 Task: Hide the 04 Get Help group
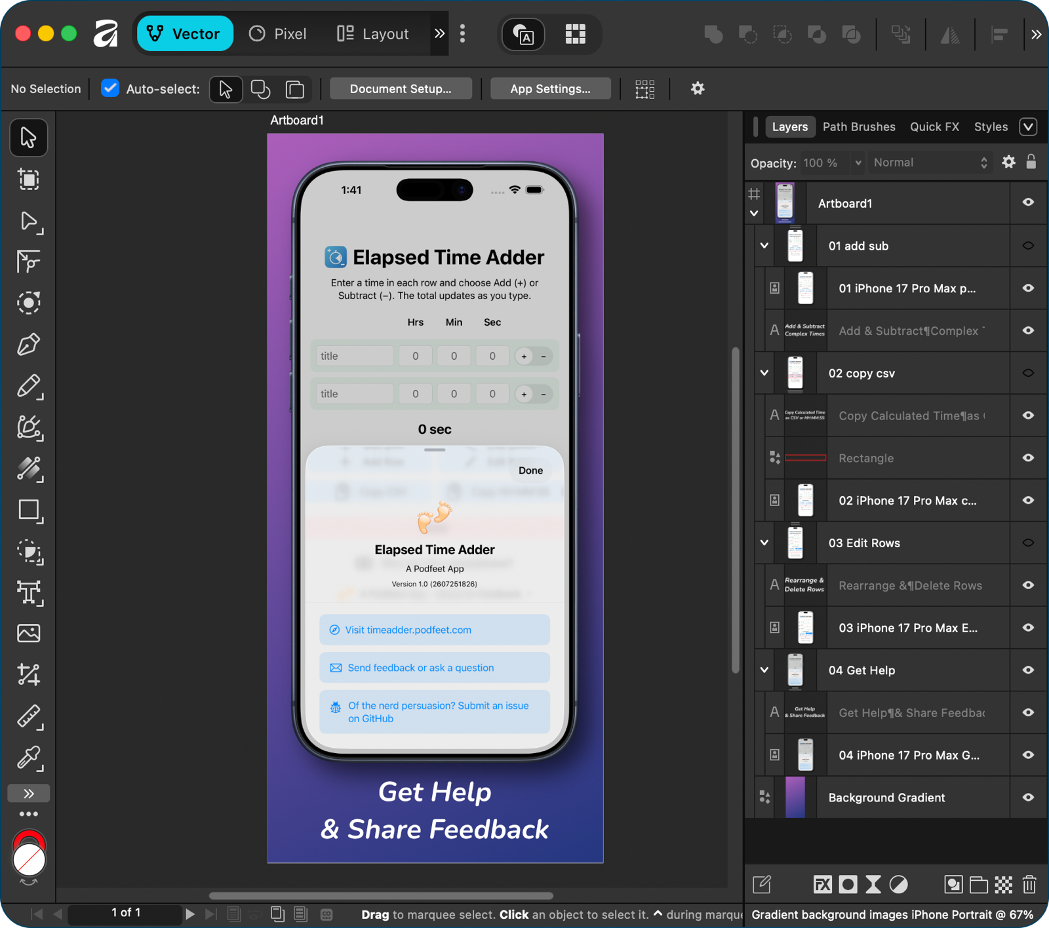click(x=1028, y=670)
